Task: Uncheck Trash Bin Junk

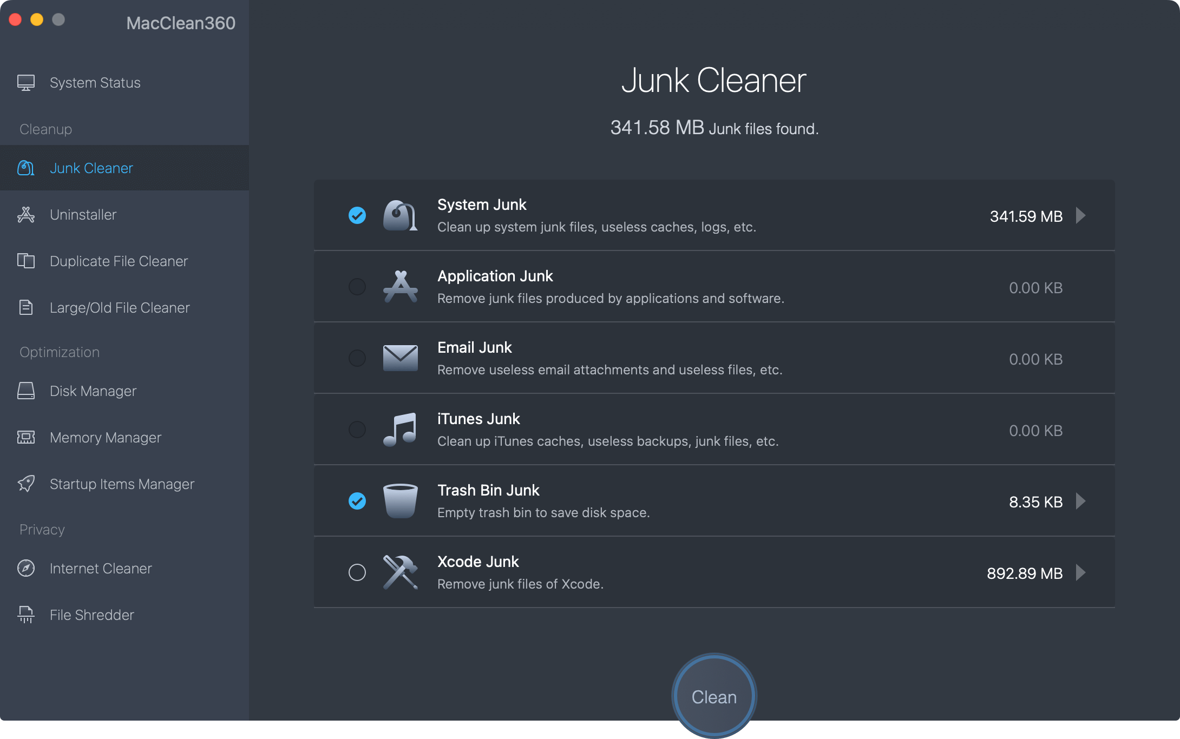Action: 357,501
